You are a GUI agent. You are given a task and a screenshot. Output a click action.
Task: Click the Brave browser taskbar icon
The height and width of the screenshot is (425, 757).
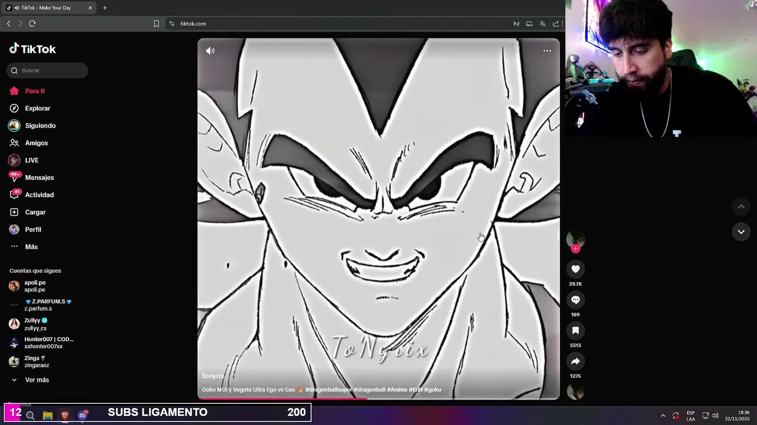click(65, 416)
